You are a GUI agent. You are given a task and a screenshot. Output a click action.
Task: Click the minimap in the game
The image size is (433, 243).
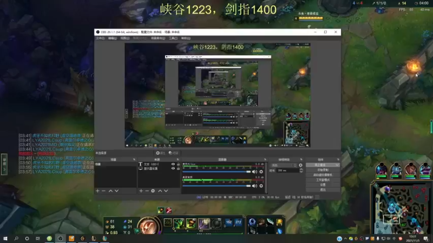401,209
